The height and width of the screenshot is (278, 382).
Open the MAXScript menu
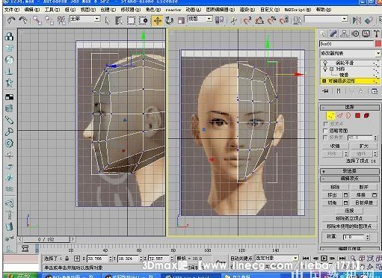298,10
